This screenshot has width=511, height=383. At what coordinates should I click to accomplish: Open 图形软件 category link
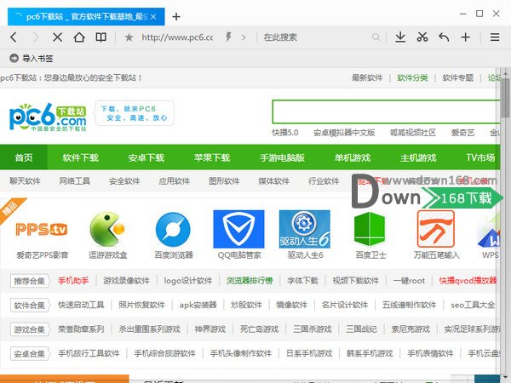(x=224, y=181)
